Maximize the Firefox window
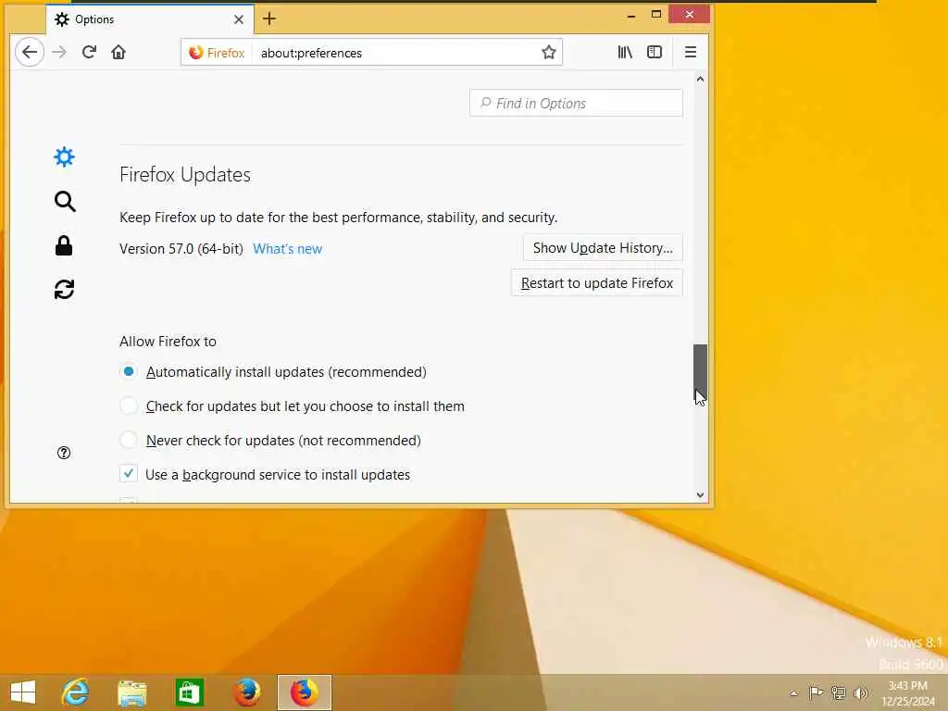Screen dimensions: 948x711 pos(656,15)
